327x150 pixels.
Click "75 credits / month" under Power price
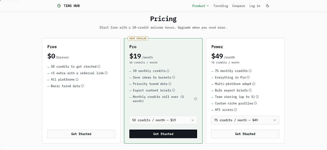click(225, 62)
